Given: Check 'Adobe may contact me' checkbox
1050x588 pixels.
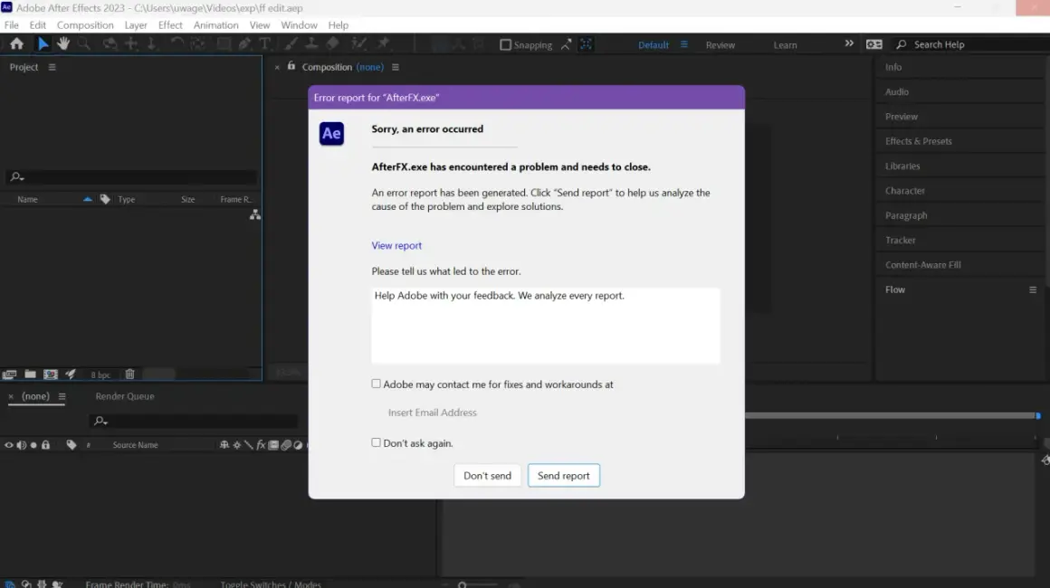Looking at the screenshot, I should [377, 384].
